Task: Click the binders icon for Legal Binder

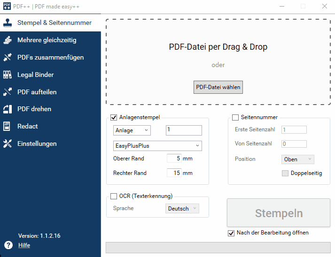Action: coord(8,75)
